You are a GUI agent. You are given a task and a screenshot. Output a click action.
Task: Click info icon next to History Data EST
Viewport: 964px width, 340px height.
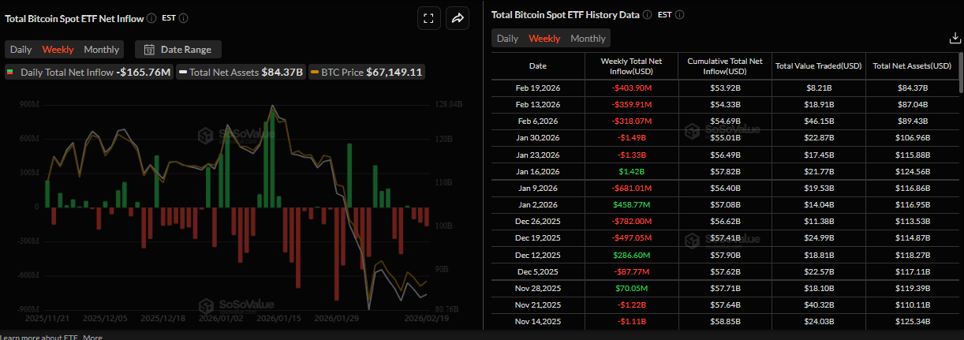(x=679, y=14)
